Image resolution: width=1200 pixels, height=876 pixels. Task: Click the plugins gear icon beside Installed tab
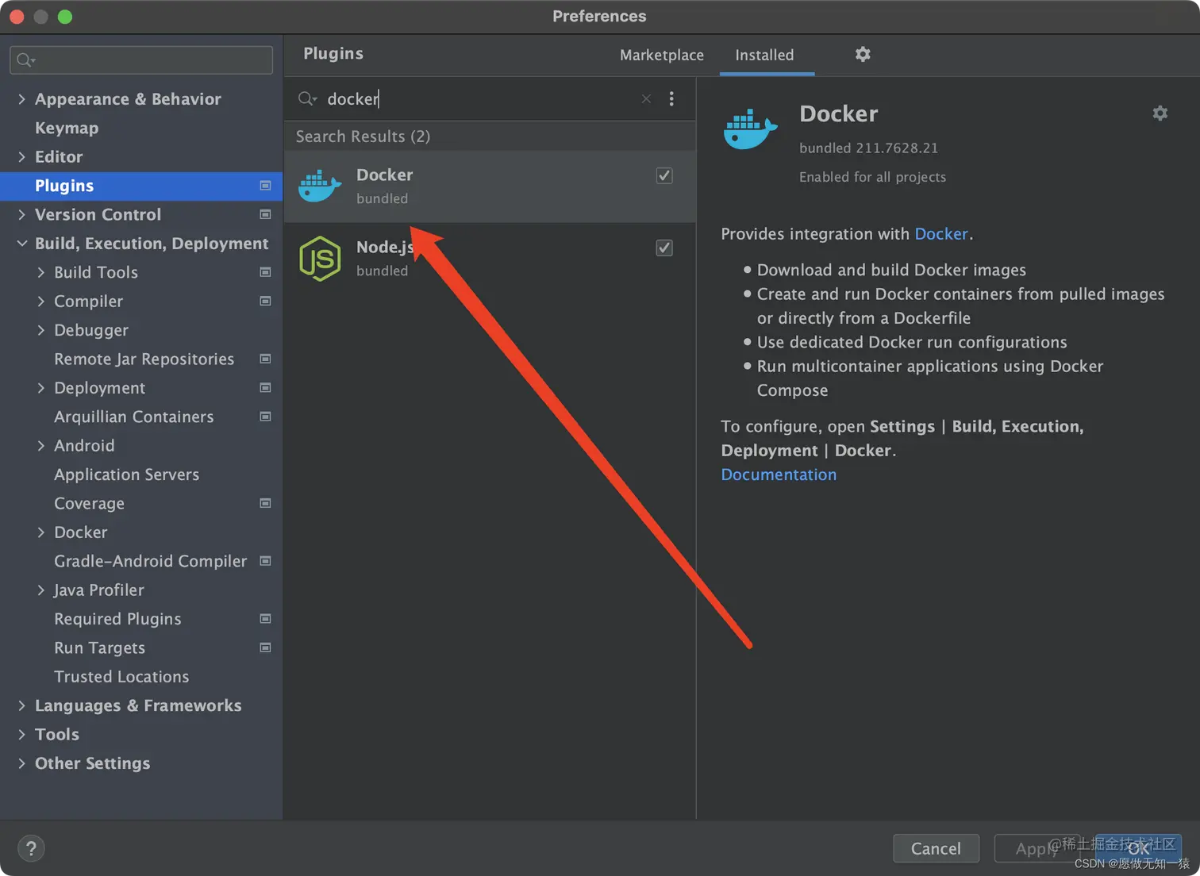pyautogui.click(x=863, y=54)
